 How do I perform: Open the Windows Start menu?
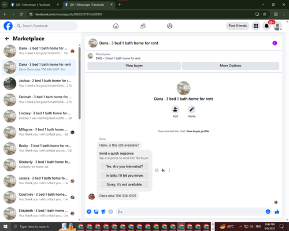[5, 226]
